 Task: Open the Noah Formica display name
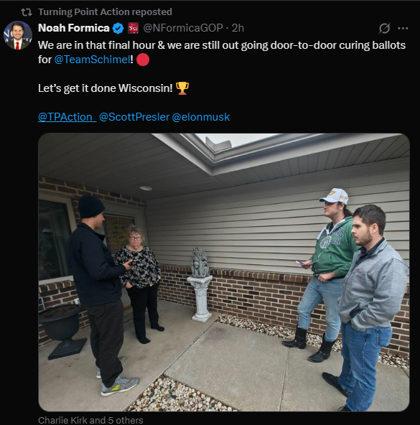[x=74, y=28]
